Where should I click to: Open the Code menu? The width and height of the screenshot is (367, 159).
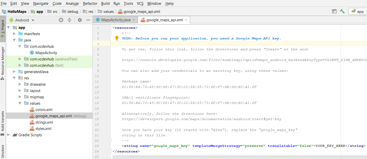pyautogui.click(x=57, y=3)
